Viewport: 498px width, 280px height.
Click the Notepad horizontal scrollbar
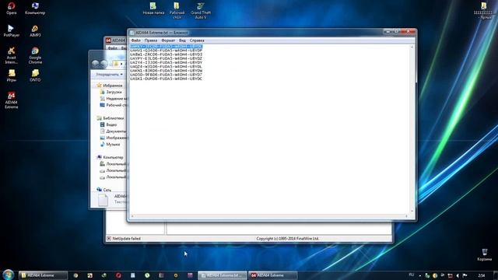[269, 216]
